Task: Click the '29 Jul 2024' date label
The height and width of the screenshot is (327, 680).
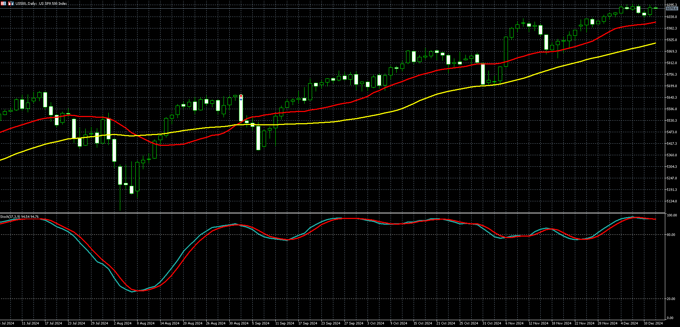Action: click(99, 323)
